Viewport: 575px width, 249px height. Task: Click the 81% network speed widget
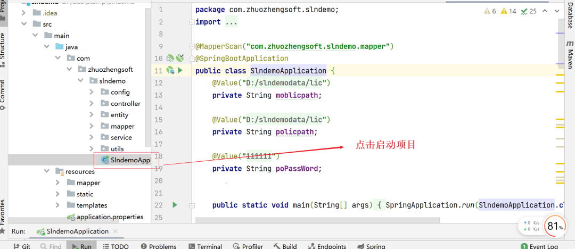pyautogui.click(x=554, y=227)
